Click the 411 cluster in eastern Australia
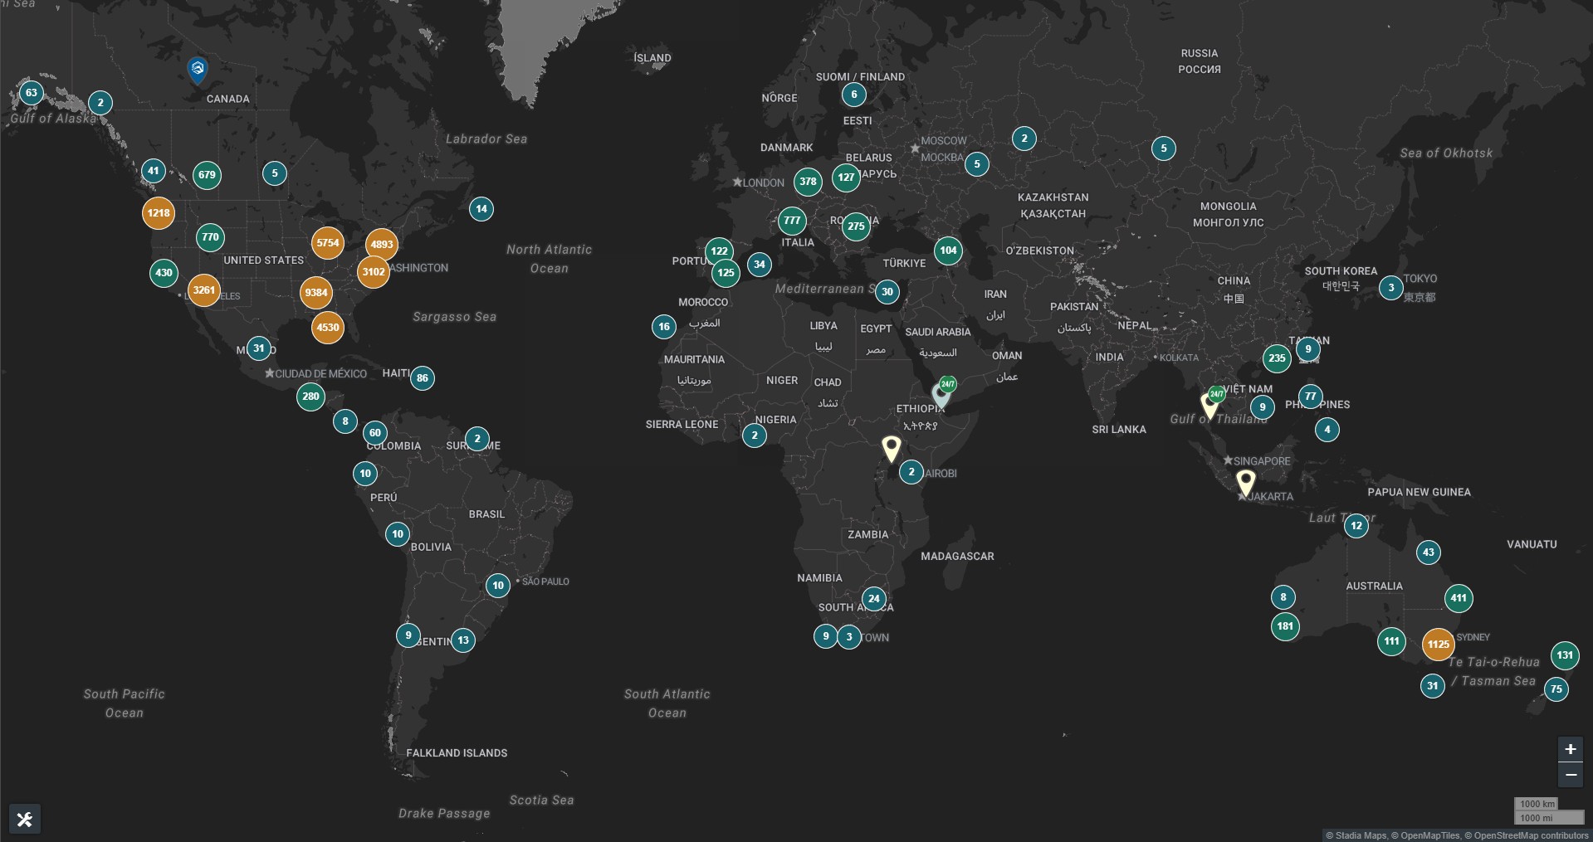Image resolution: width=1593 pixels, height=842 pixels. click(1458, 598)
